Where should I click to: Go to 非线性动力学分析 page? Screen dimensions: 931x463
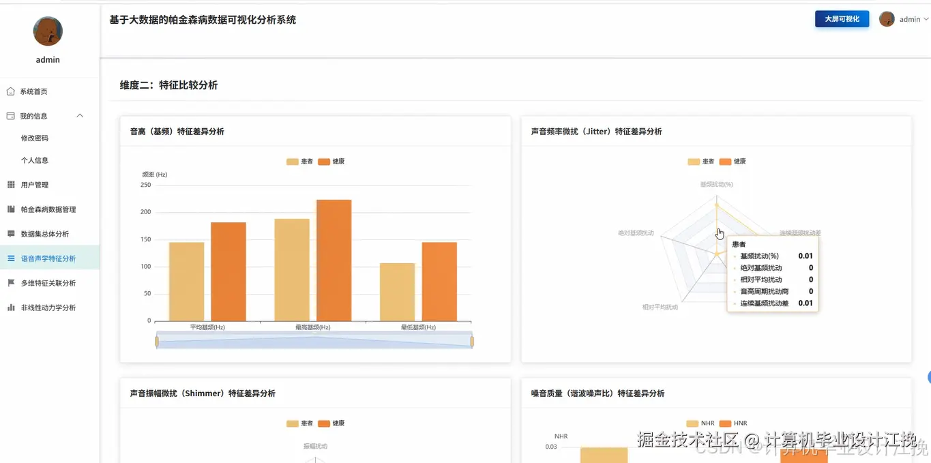(50, 308)
